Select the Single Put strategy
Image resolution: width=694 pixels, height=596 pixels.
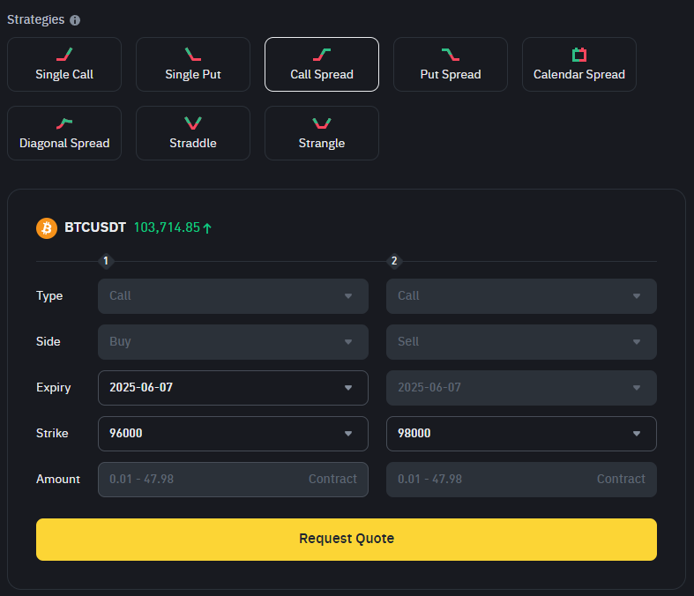(193, 64)
